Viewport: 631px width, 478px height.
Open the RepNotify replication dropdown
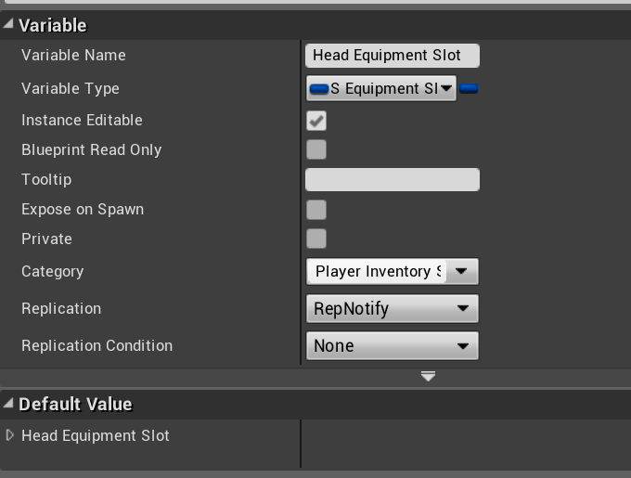tap(392, 308)
